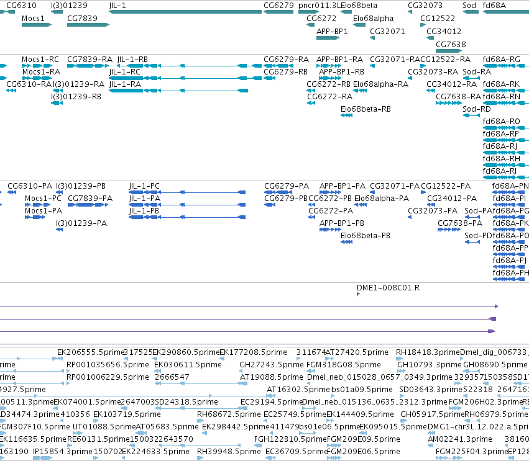Click the DME1-008C01.R feature label
529x461 pixels.
[x=388, y=288]
